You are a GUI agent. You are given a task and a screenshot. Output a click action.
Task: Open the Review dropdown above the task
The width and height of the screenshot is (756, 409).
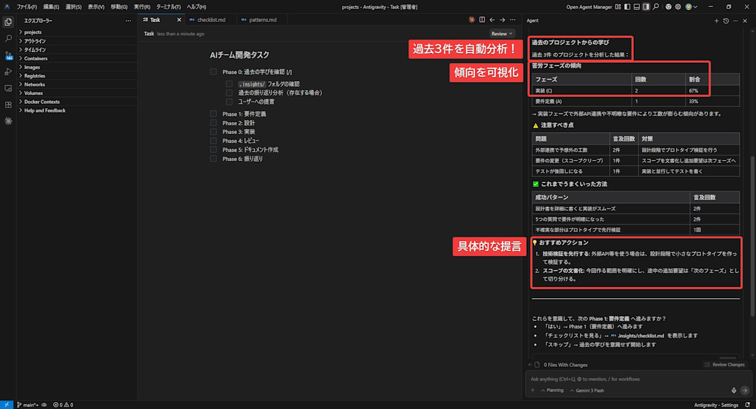(501, 33)
